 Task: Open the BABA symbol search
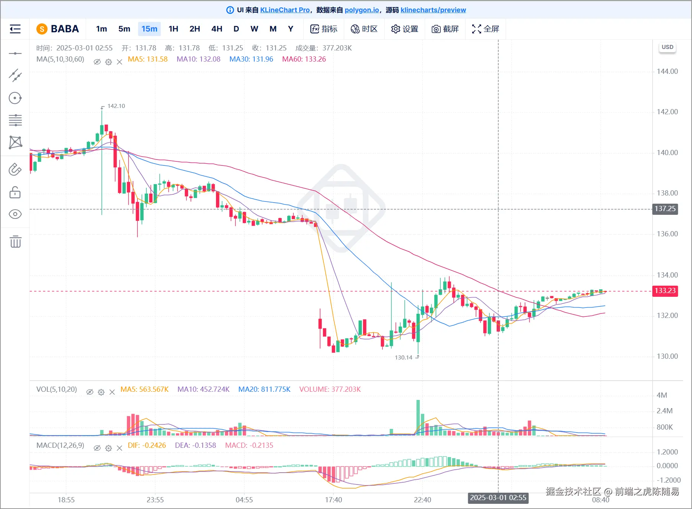pyautogui.click(x=58, y=29)
